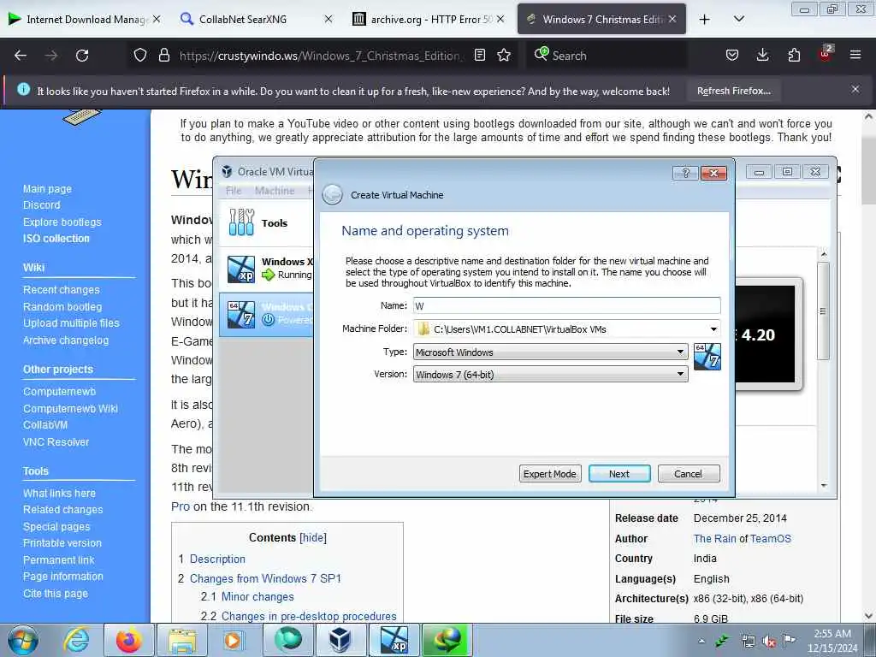Select the Windows XP running VM
The image size is (876, 657).
coord(266,268)
